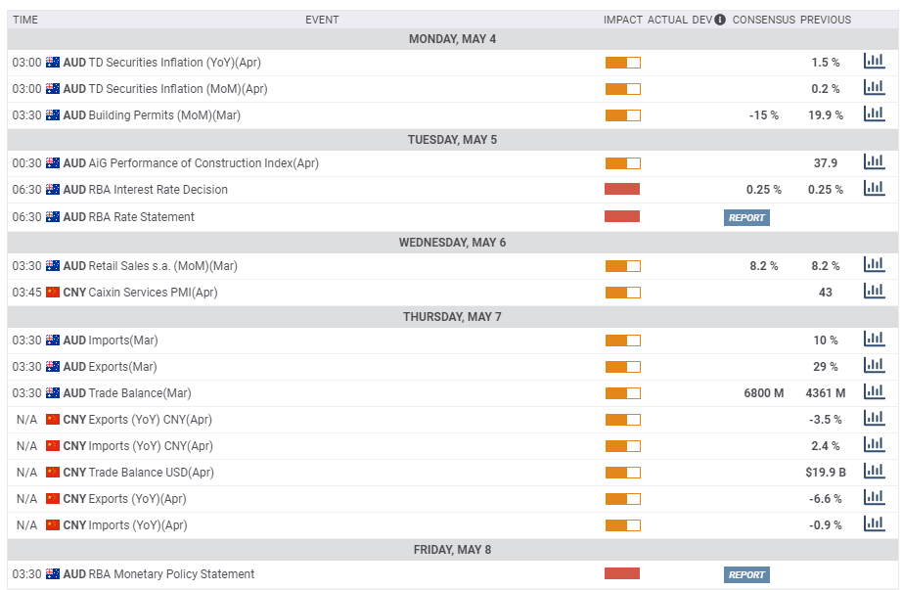Open chart icon for AiG Construction Index
The height and width of the screenshot is (590, 902).
point(873,162)
